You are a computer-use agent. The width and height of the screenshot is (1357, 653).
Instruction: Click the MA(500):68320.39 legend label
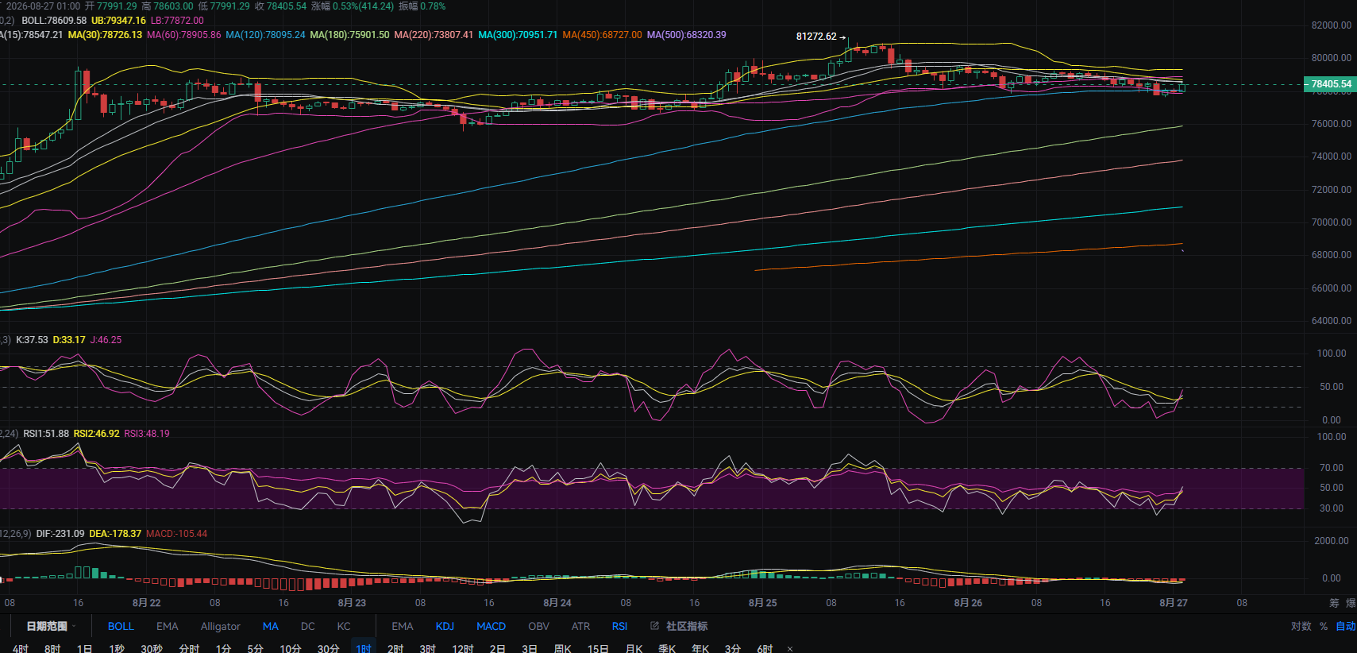(686, 35)
